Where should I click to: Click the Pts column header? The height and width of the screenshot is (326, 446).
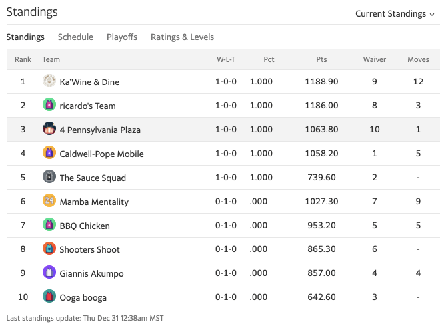click(322, 59)
